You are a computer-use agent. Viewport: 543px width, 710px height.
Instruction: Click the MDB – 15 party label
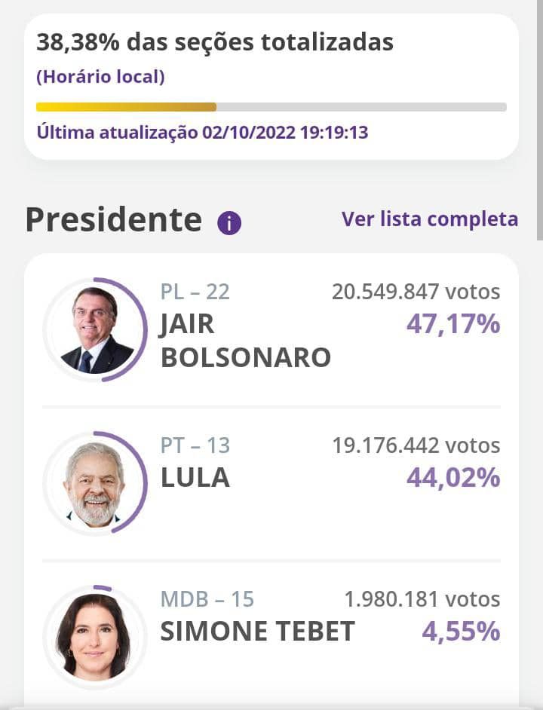pos(207,599)
